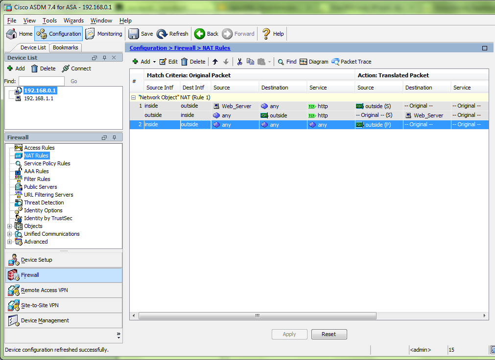Viewport: 495px width, 360px height.
Task: Delete device from Device List
Action: [x=43, y=68]
